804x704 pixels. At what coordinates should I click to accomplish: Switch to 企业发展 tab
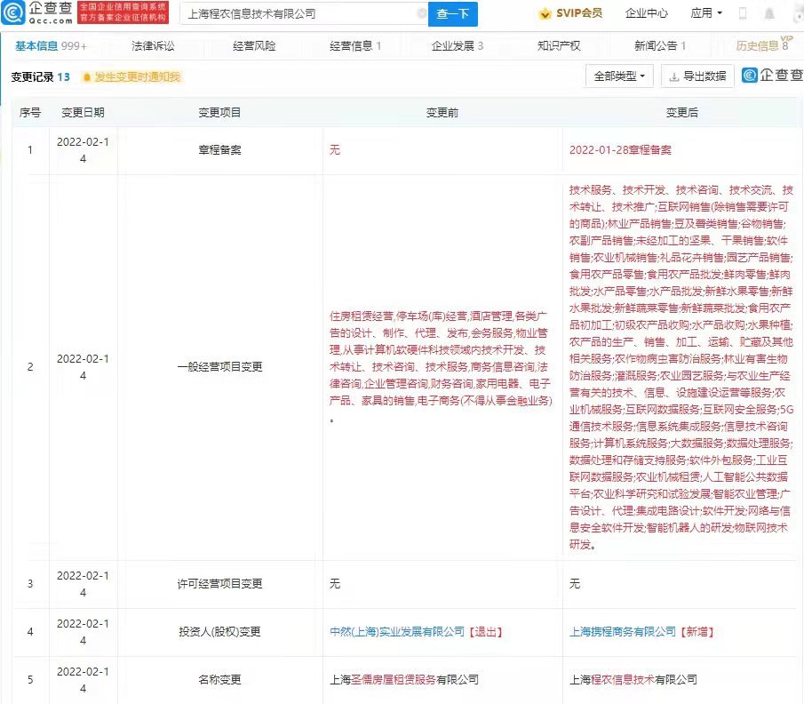[458, 46]
